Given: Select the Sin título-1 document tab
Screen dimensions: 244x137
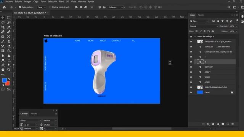Looking at the screenshot, I should click(30, 13).
